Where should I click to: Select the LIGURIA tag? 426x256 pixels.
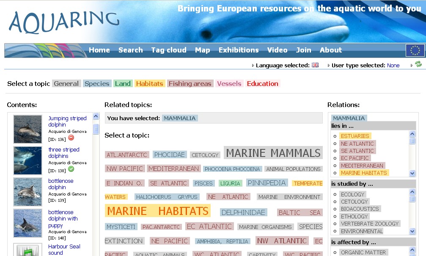coord(230,184)
